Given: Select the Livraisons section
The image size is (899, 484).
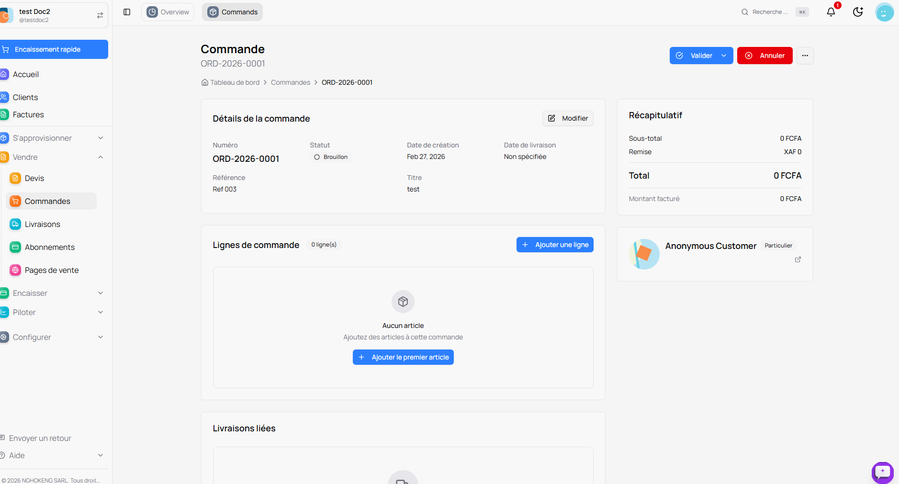Looking at the screenshot, I should point(42,224).
